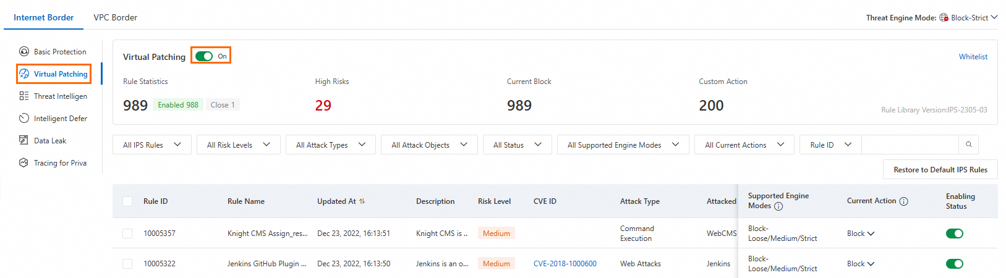Click the Medium tag for rule 10005357

(497, 234)
